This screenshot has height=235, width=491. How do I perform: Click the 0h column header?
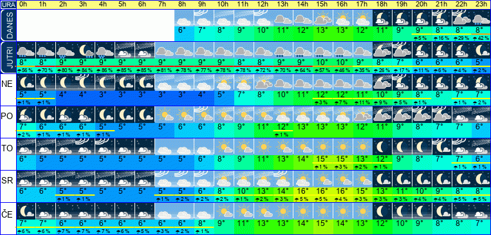23,5
